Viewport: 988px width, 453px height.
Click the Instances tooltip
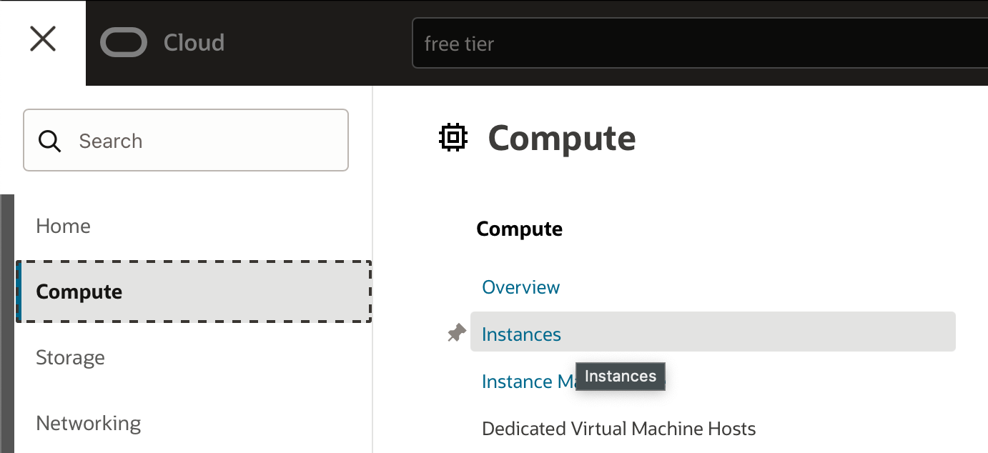click(x=619, y=376)
